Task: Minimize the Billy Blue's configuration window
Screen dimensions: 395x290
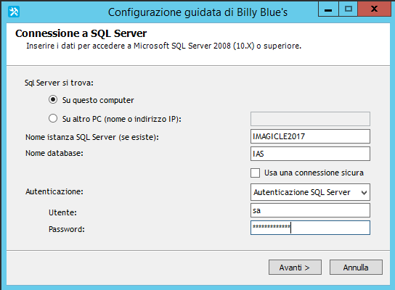Action: click(x=328, y=9)
